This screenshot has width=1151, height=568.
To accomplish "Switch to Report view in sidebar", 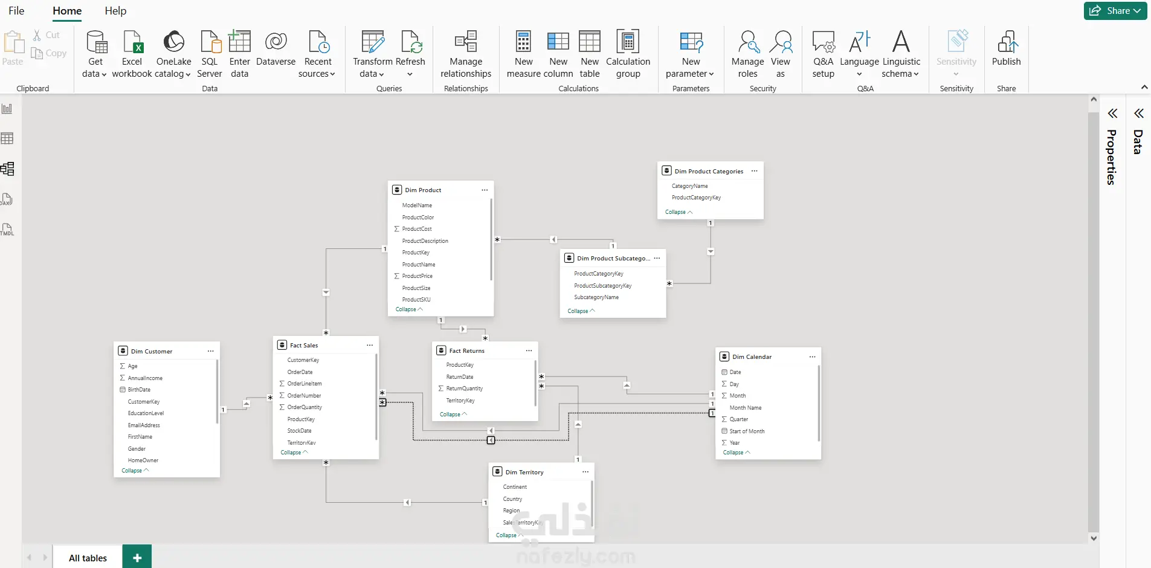I will click(x=7, y=109).
